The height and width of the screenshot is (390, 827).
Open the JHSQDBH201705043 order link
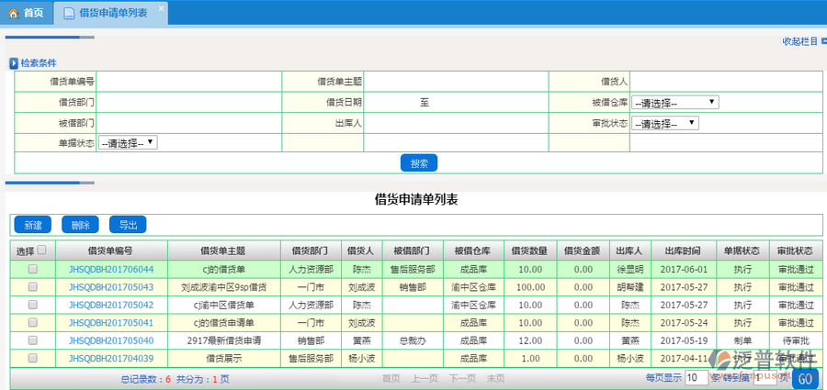[x=111, y=287]
